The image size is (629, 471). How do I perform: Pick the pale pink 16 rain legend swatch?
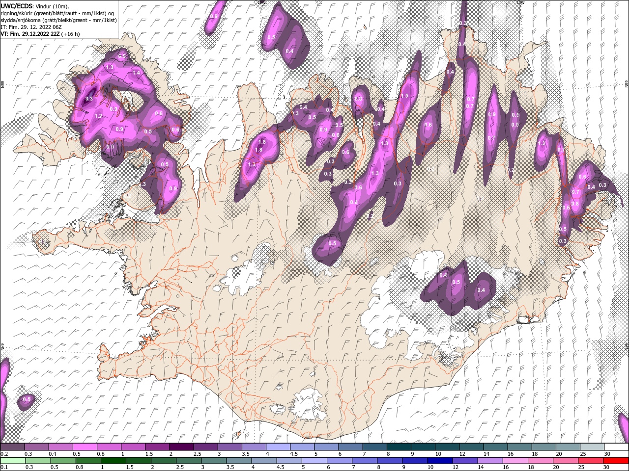click(515, 461)
